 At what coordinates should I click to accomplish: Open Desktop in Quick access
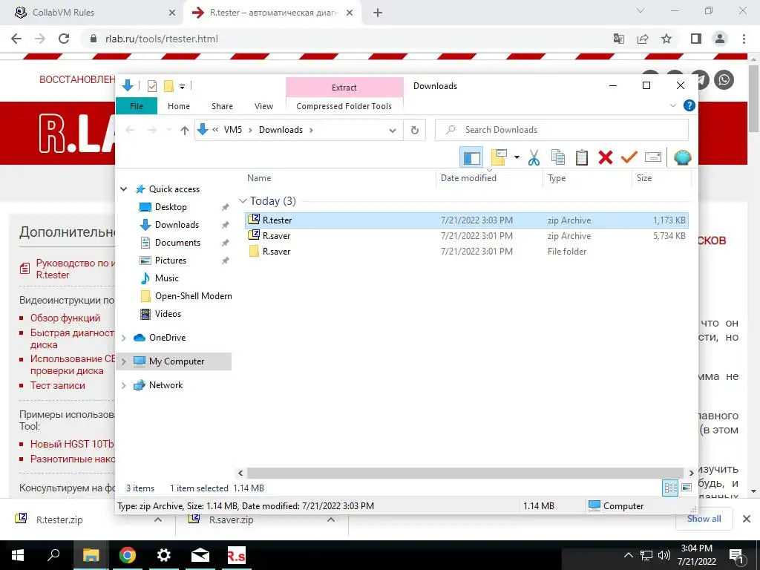(171, 207)
